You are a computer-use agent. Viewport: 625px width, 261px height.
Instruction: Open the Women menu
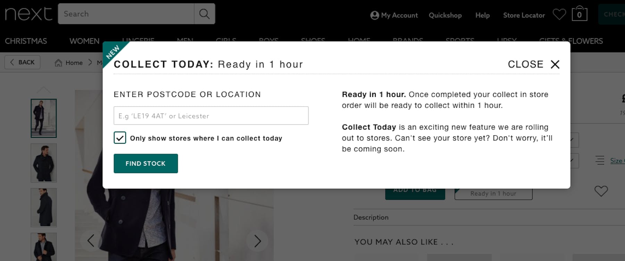[84, 41]
